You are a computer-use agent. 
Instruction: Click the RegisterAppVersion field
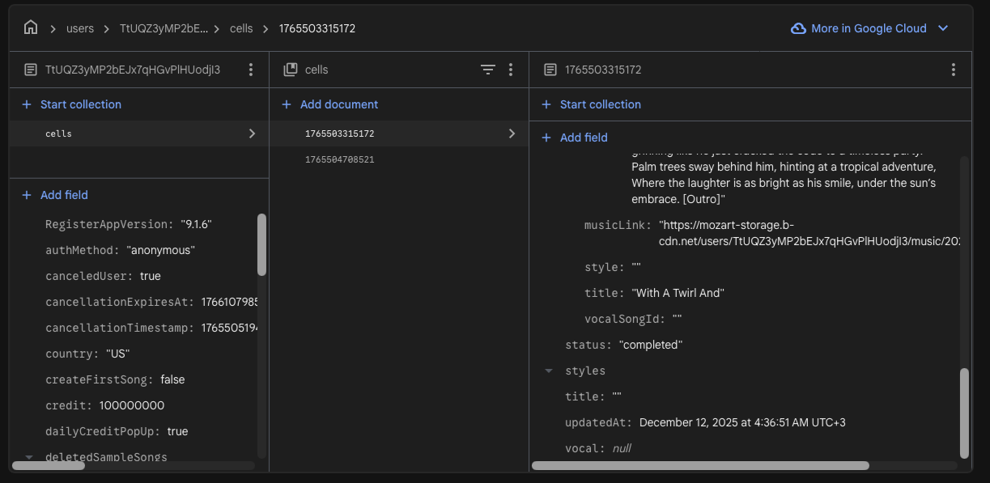(x=129, y=224)
